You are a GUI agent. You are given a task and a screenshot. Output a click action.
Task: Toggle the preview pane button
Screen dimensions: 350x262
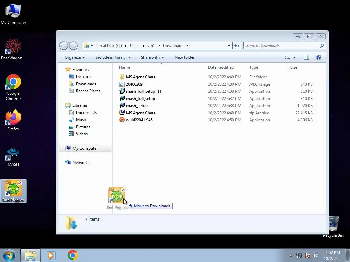(306, 57)
